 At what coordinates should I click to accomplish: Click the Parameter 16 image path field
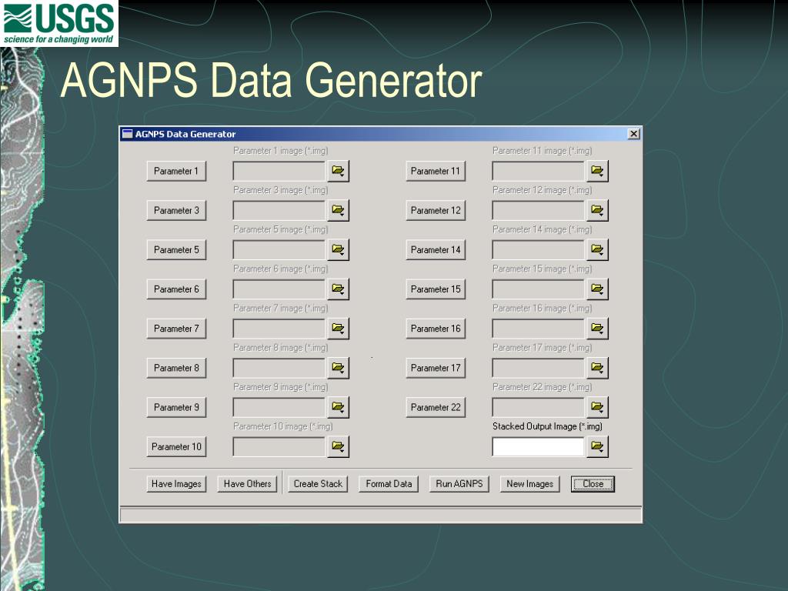coord(538,328)
